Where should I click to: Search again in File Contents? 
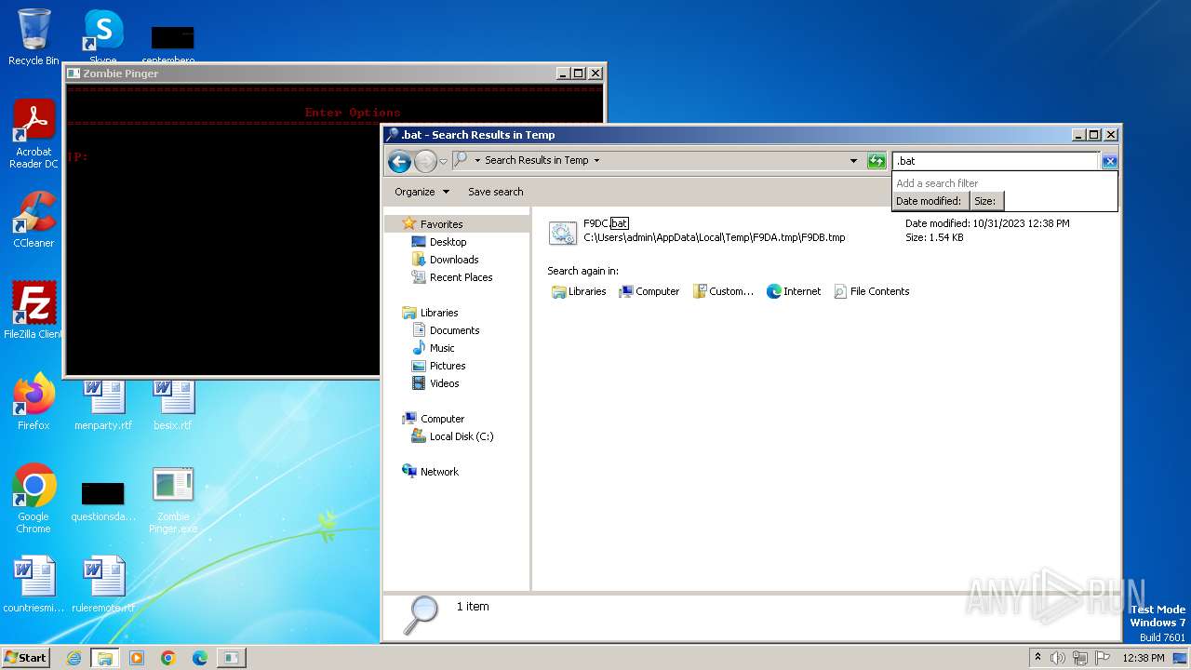(x=872, y=291)
